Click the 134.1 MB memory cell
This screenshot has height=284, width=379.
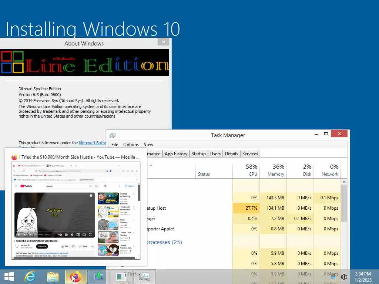point(273,208)
